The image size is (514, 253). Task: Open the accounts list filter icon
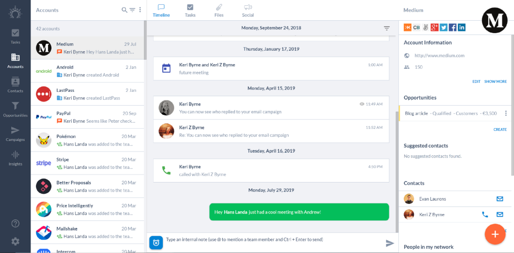pyautogui.click(x=132, y=10)
